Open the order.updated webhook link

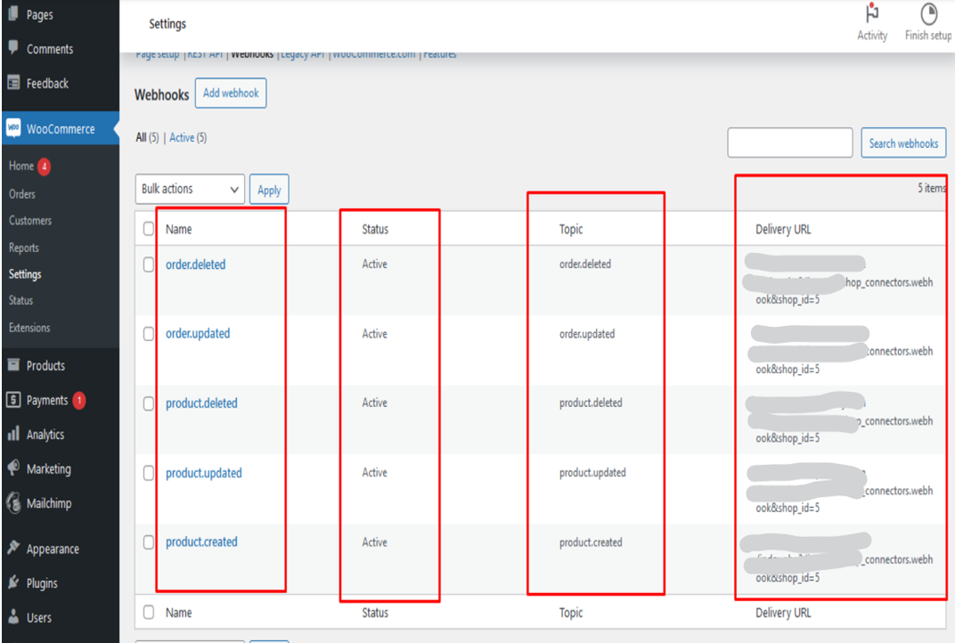pos(198,333)
